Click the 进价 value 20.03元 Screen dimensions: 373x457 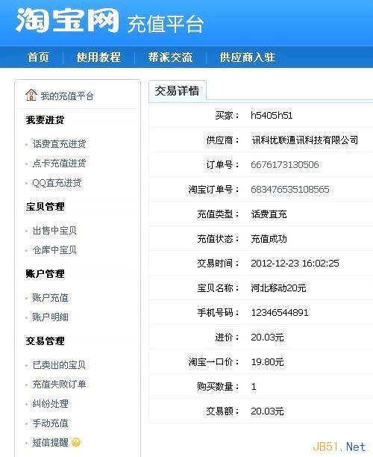267,338
